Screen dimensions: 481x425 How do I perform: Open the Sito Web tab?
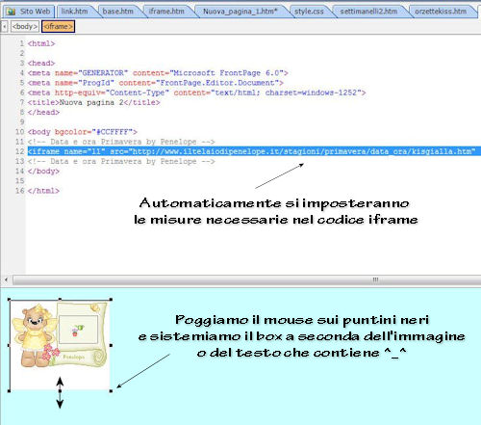[x=29, y=12]
